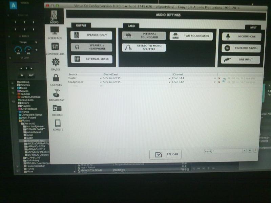Select the jacked house folder

click(x=32, y=132)
